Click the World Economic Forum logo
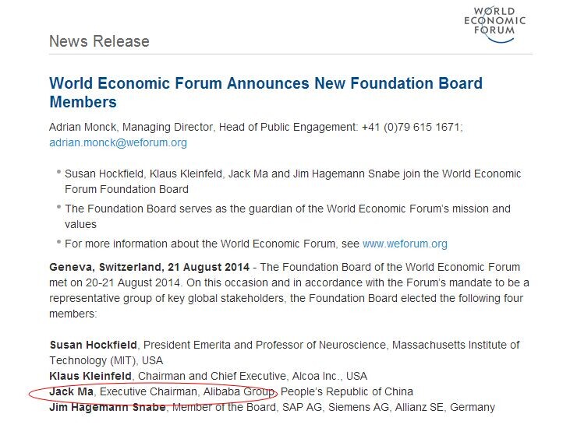 point(494,24)
